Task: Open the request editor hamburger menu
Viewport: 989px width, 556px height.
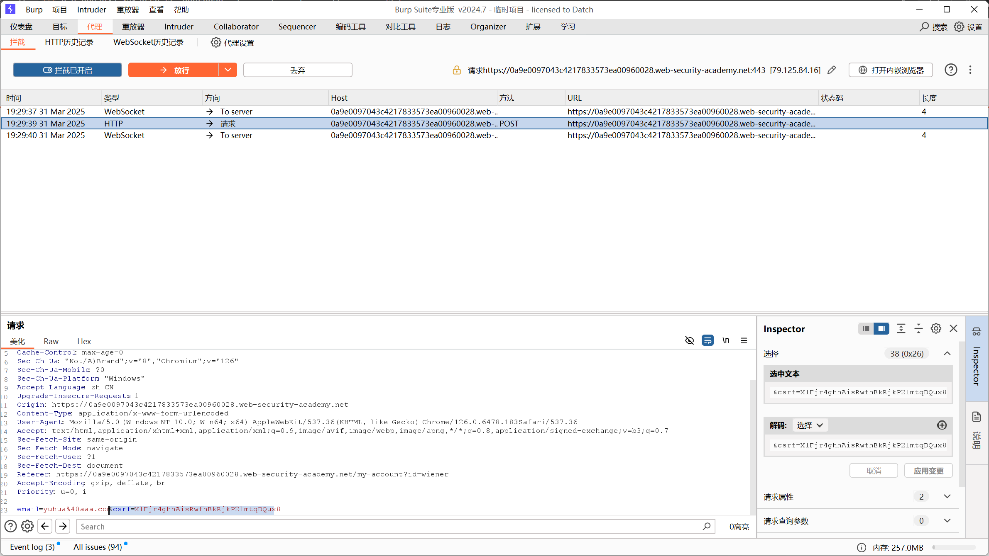Action: [x=744, y=340]
